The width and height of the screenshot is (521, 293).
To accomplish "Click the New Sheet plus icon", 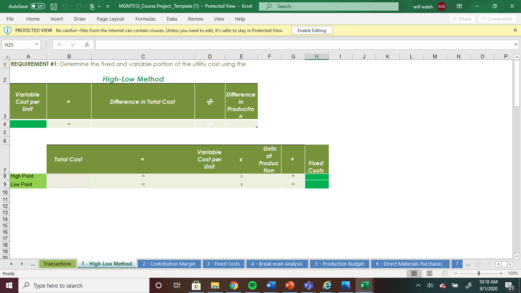I will click(478, 264).
